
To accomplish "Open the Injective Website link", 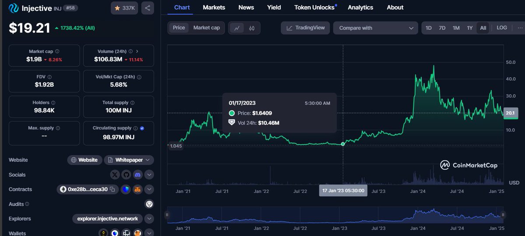I will 85,160.
